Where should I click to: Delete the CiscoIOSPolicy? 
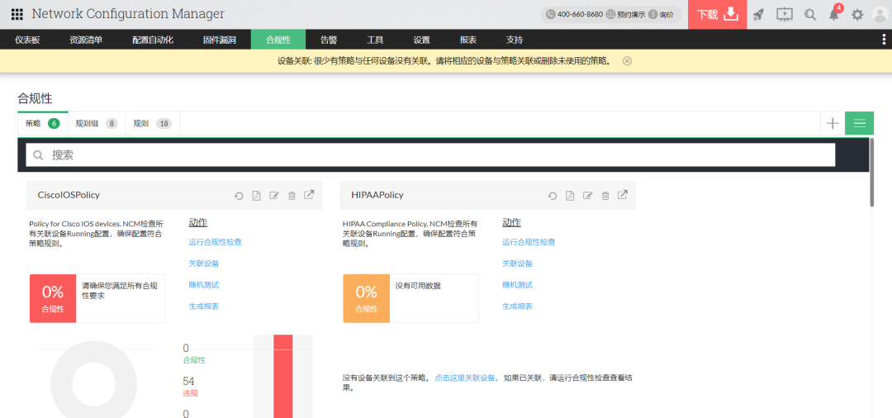point(292,196)
